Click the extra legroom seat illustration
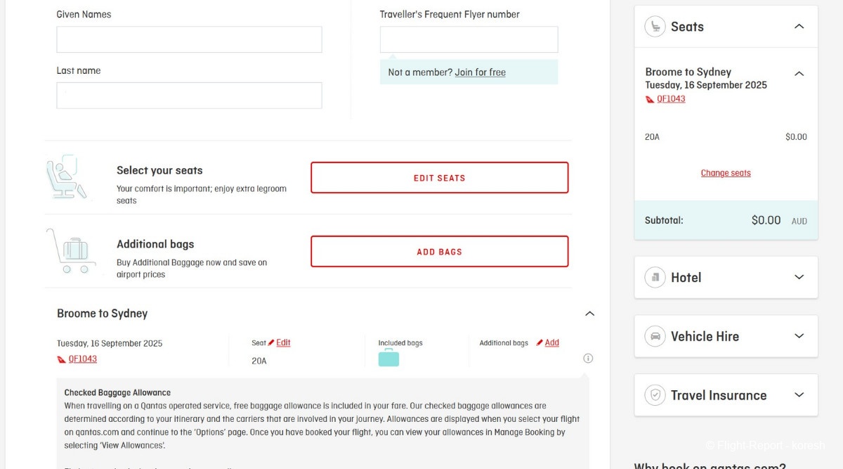Screen dimensions: 843x469 [x=68, y=177]
